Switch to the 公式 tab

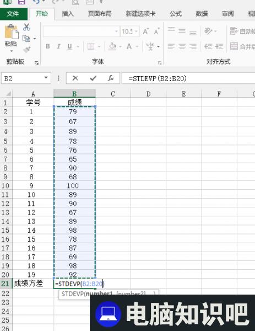176,14
